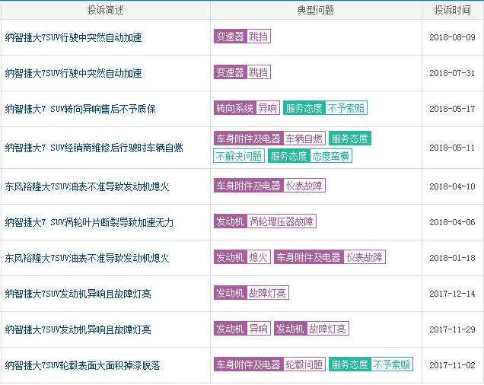The width and height of the screenshot is (484, 385).
Task: Click the 投诉简述 column header
Action: 105,10
